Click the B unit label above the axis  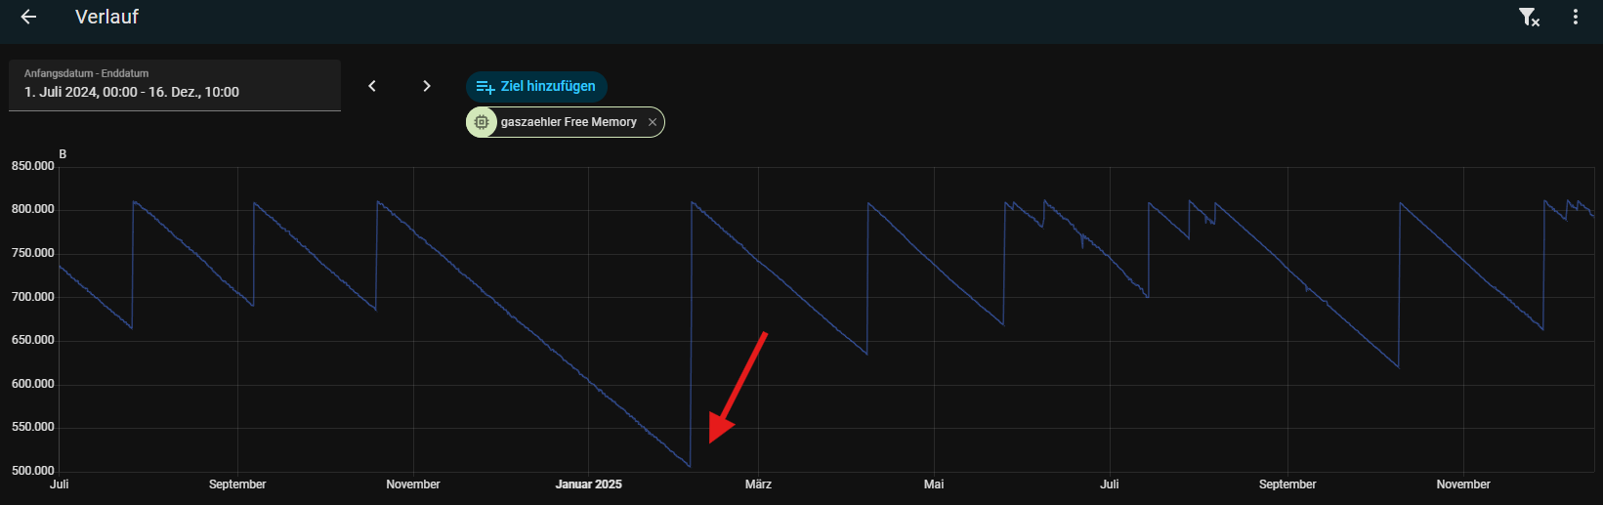[63, 154]
